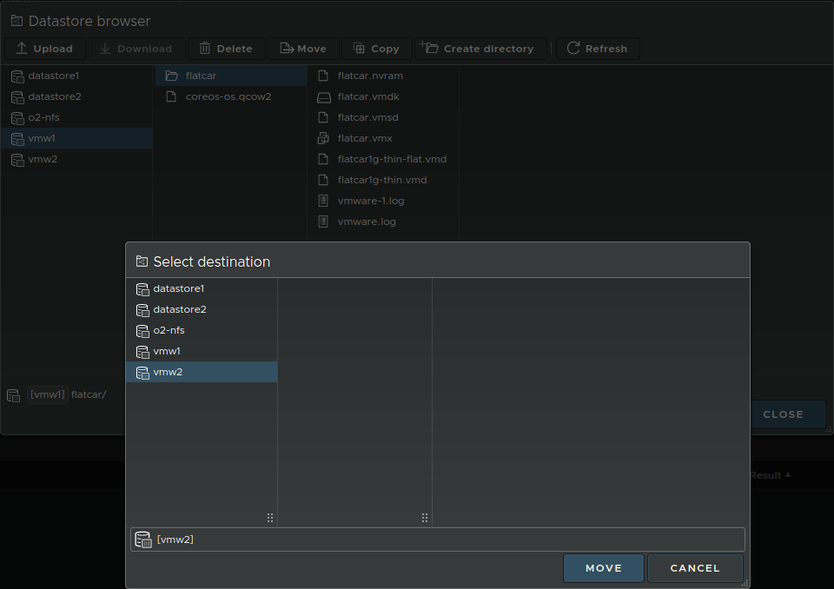Click Select destination dialog title icon

tap(142, 261)
